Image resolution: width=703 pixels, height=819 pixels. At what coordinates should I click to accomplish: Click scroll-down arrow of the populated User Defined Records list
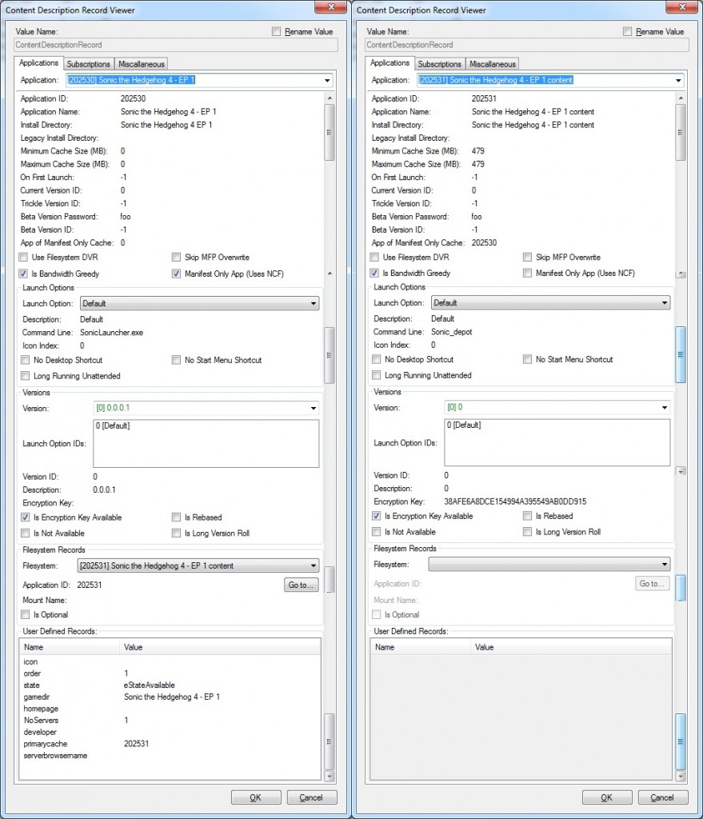pyautogui.click(x=328, y=776)
